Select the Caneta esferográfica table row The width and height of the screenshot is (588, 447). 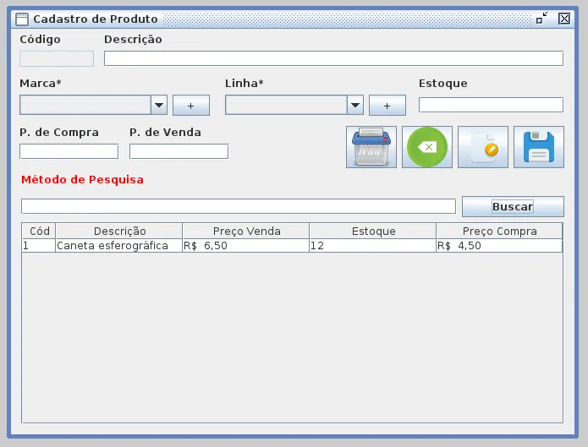point(292,246)
